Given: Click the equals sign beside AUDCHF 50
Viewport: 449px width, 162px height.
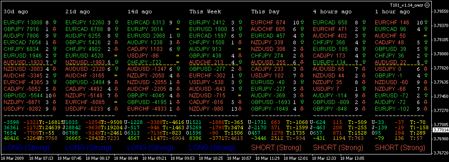Looking at the screenshot, I should point(425,36).
